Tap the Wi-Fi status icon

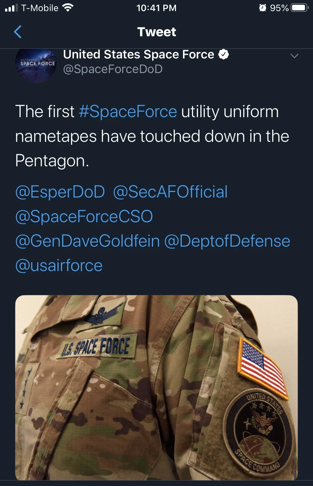(x=68, y=8)
